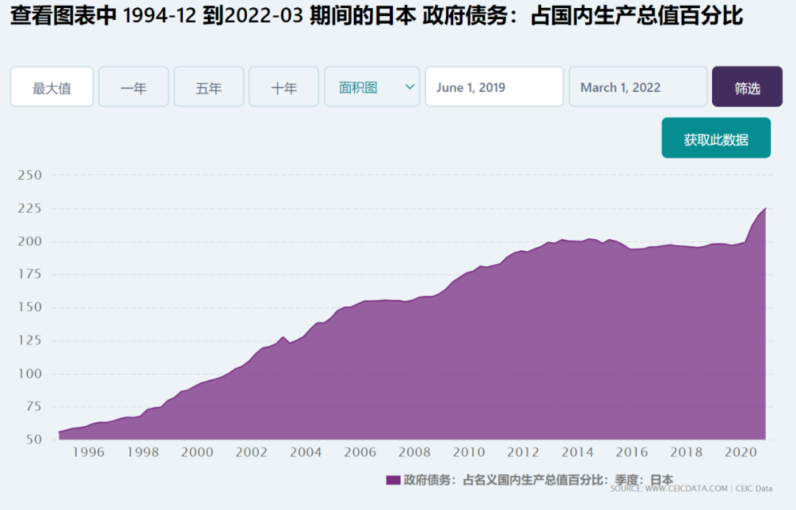Viewport: 796px width, 510px height.
Task: Open the 面积图 chart type dropdown
Action: 372,87
